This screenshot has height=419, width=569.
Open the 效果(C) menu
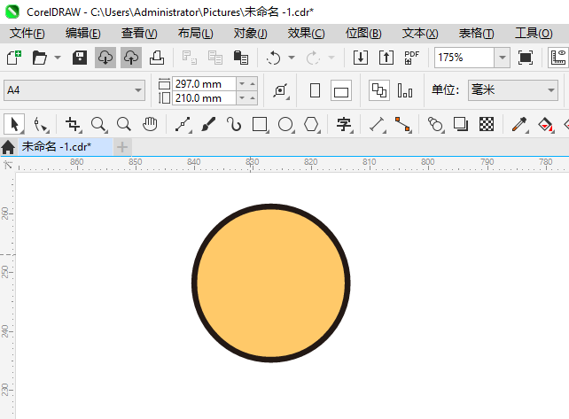coord(306,34)
